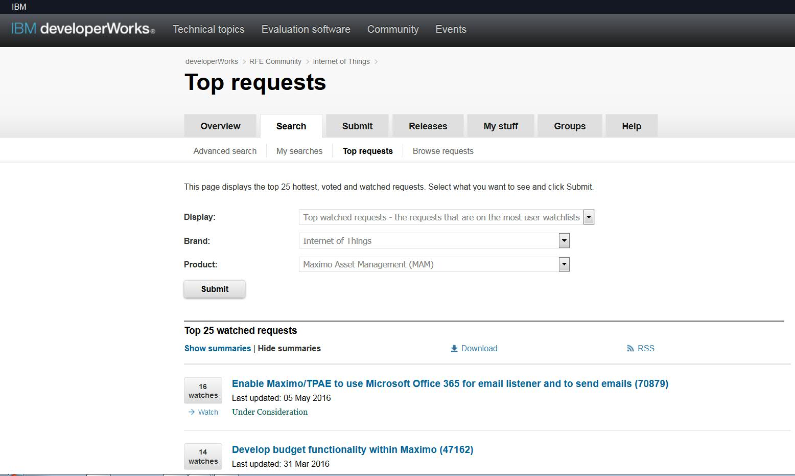Click the 14 watches counter box
Viewport: 795px width, 476px height.
[x=203, y=456]
